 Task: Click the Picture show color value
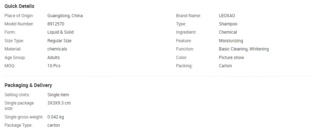click(232, 58)
